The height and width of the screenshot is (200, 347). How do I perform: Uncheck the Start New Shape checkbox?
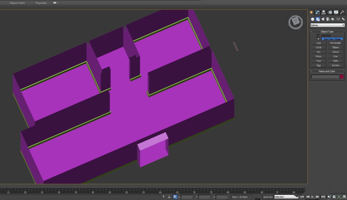pos(318,39)
